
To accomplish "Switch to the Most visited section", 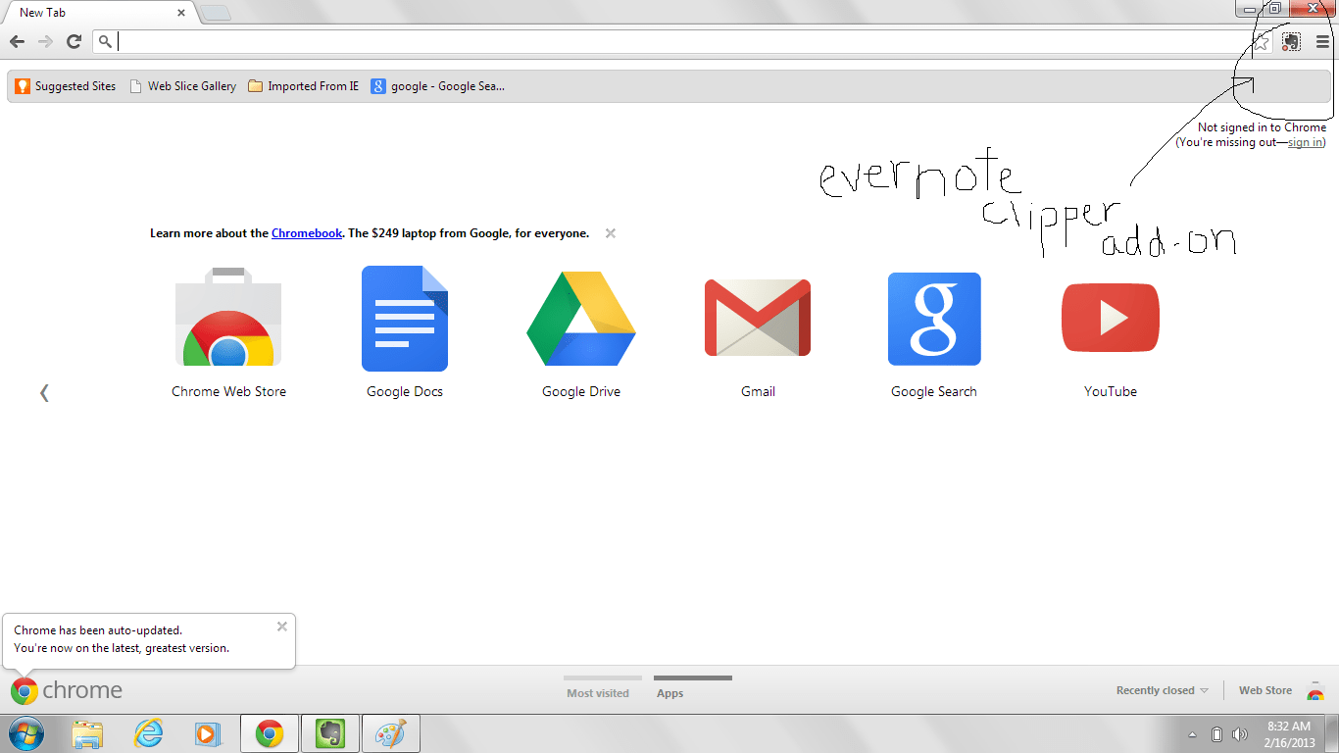I will tap(598, 693).
